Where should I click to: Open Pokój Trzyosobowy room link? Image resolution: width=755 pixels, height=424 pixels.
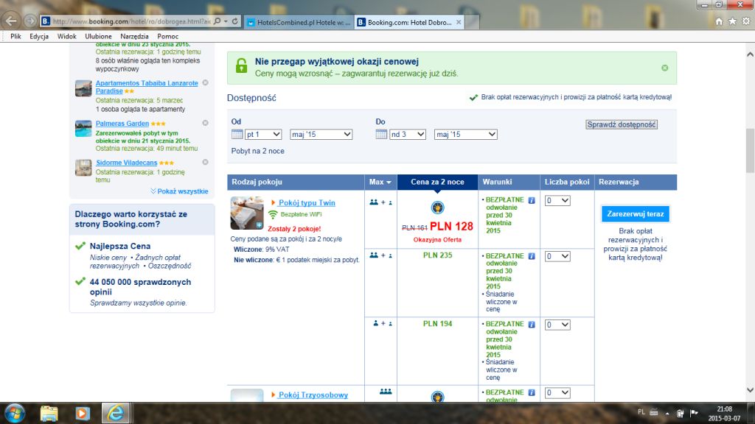click(313, 395)
